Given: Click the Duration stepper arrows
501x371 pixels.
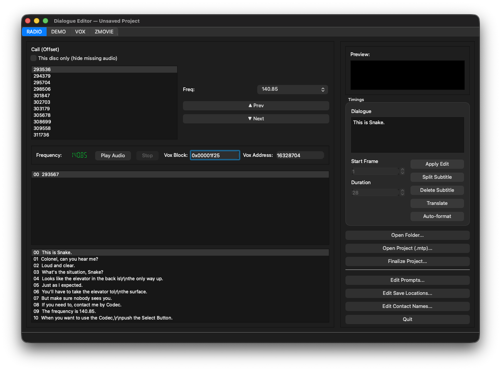Looking at the screenshot, I should [402, 193].
